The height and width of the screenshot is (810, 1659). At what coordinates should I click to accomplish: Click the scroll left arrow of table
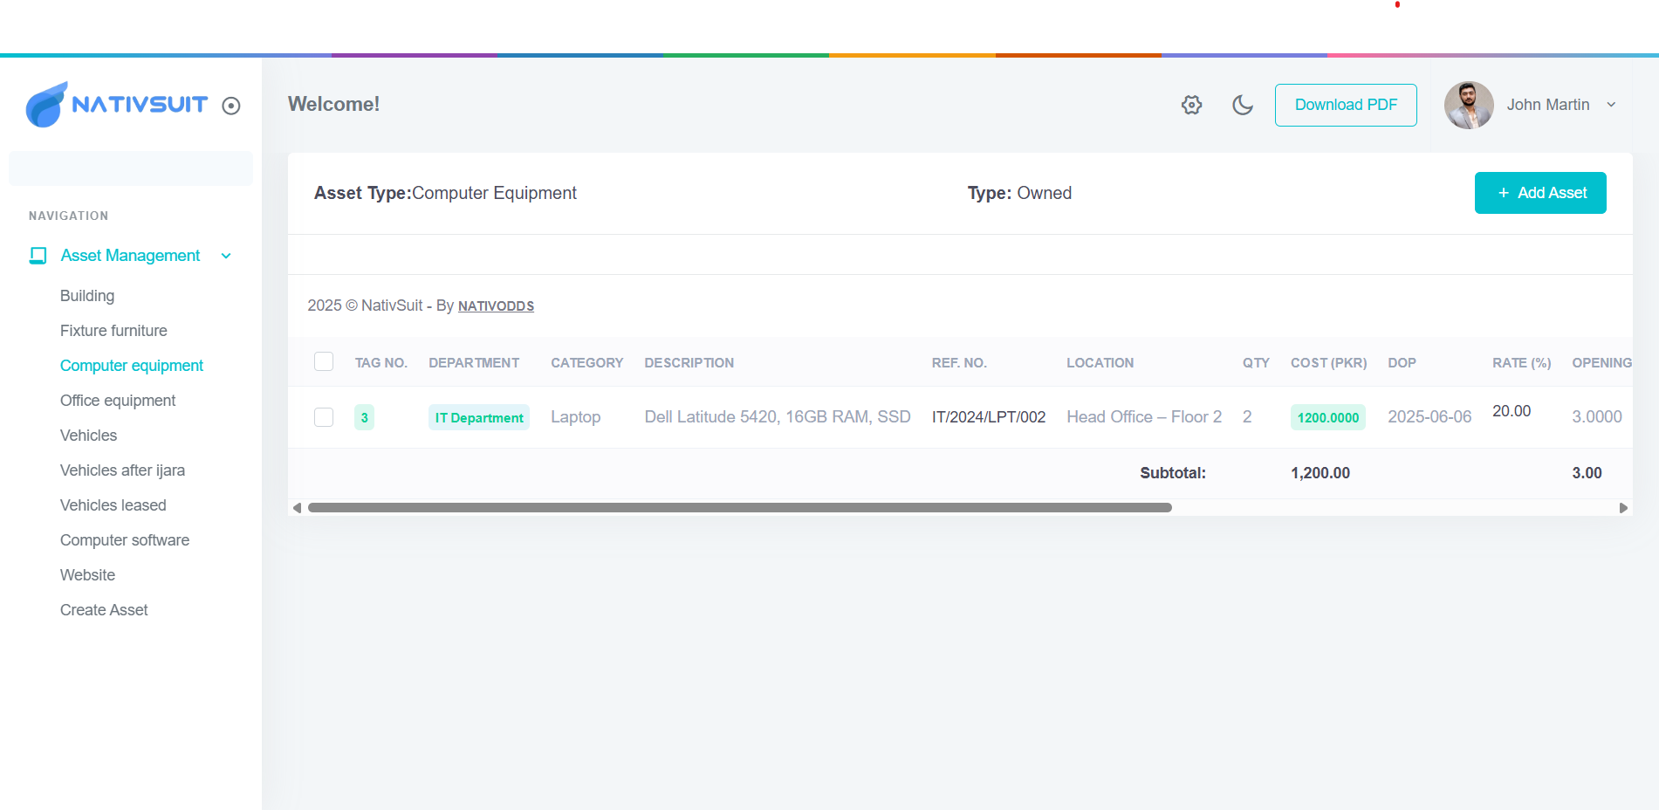tap(298, 508)
